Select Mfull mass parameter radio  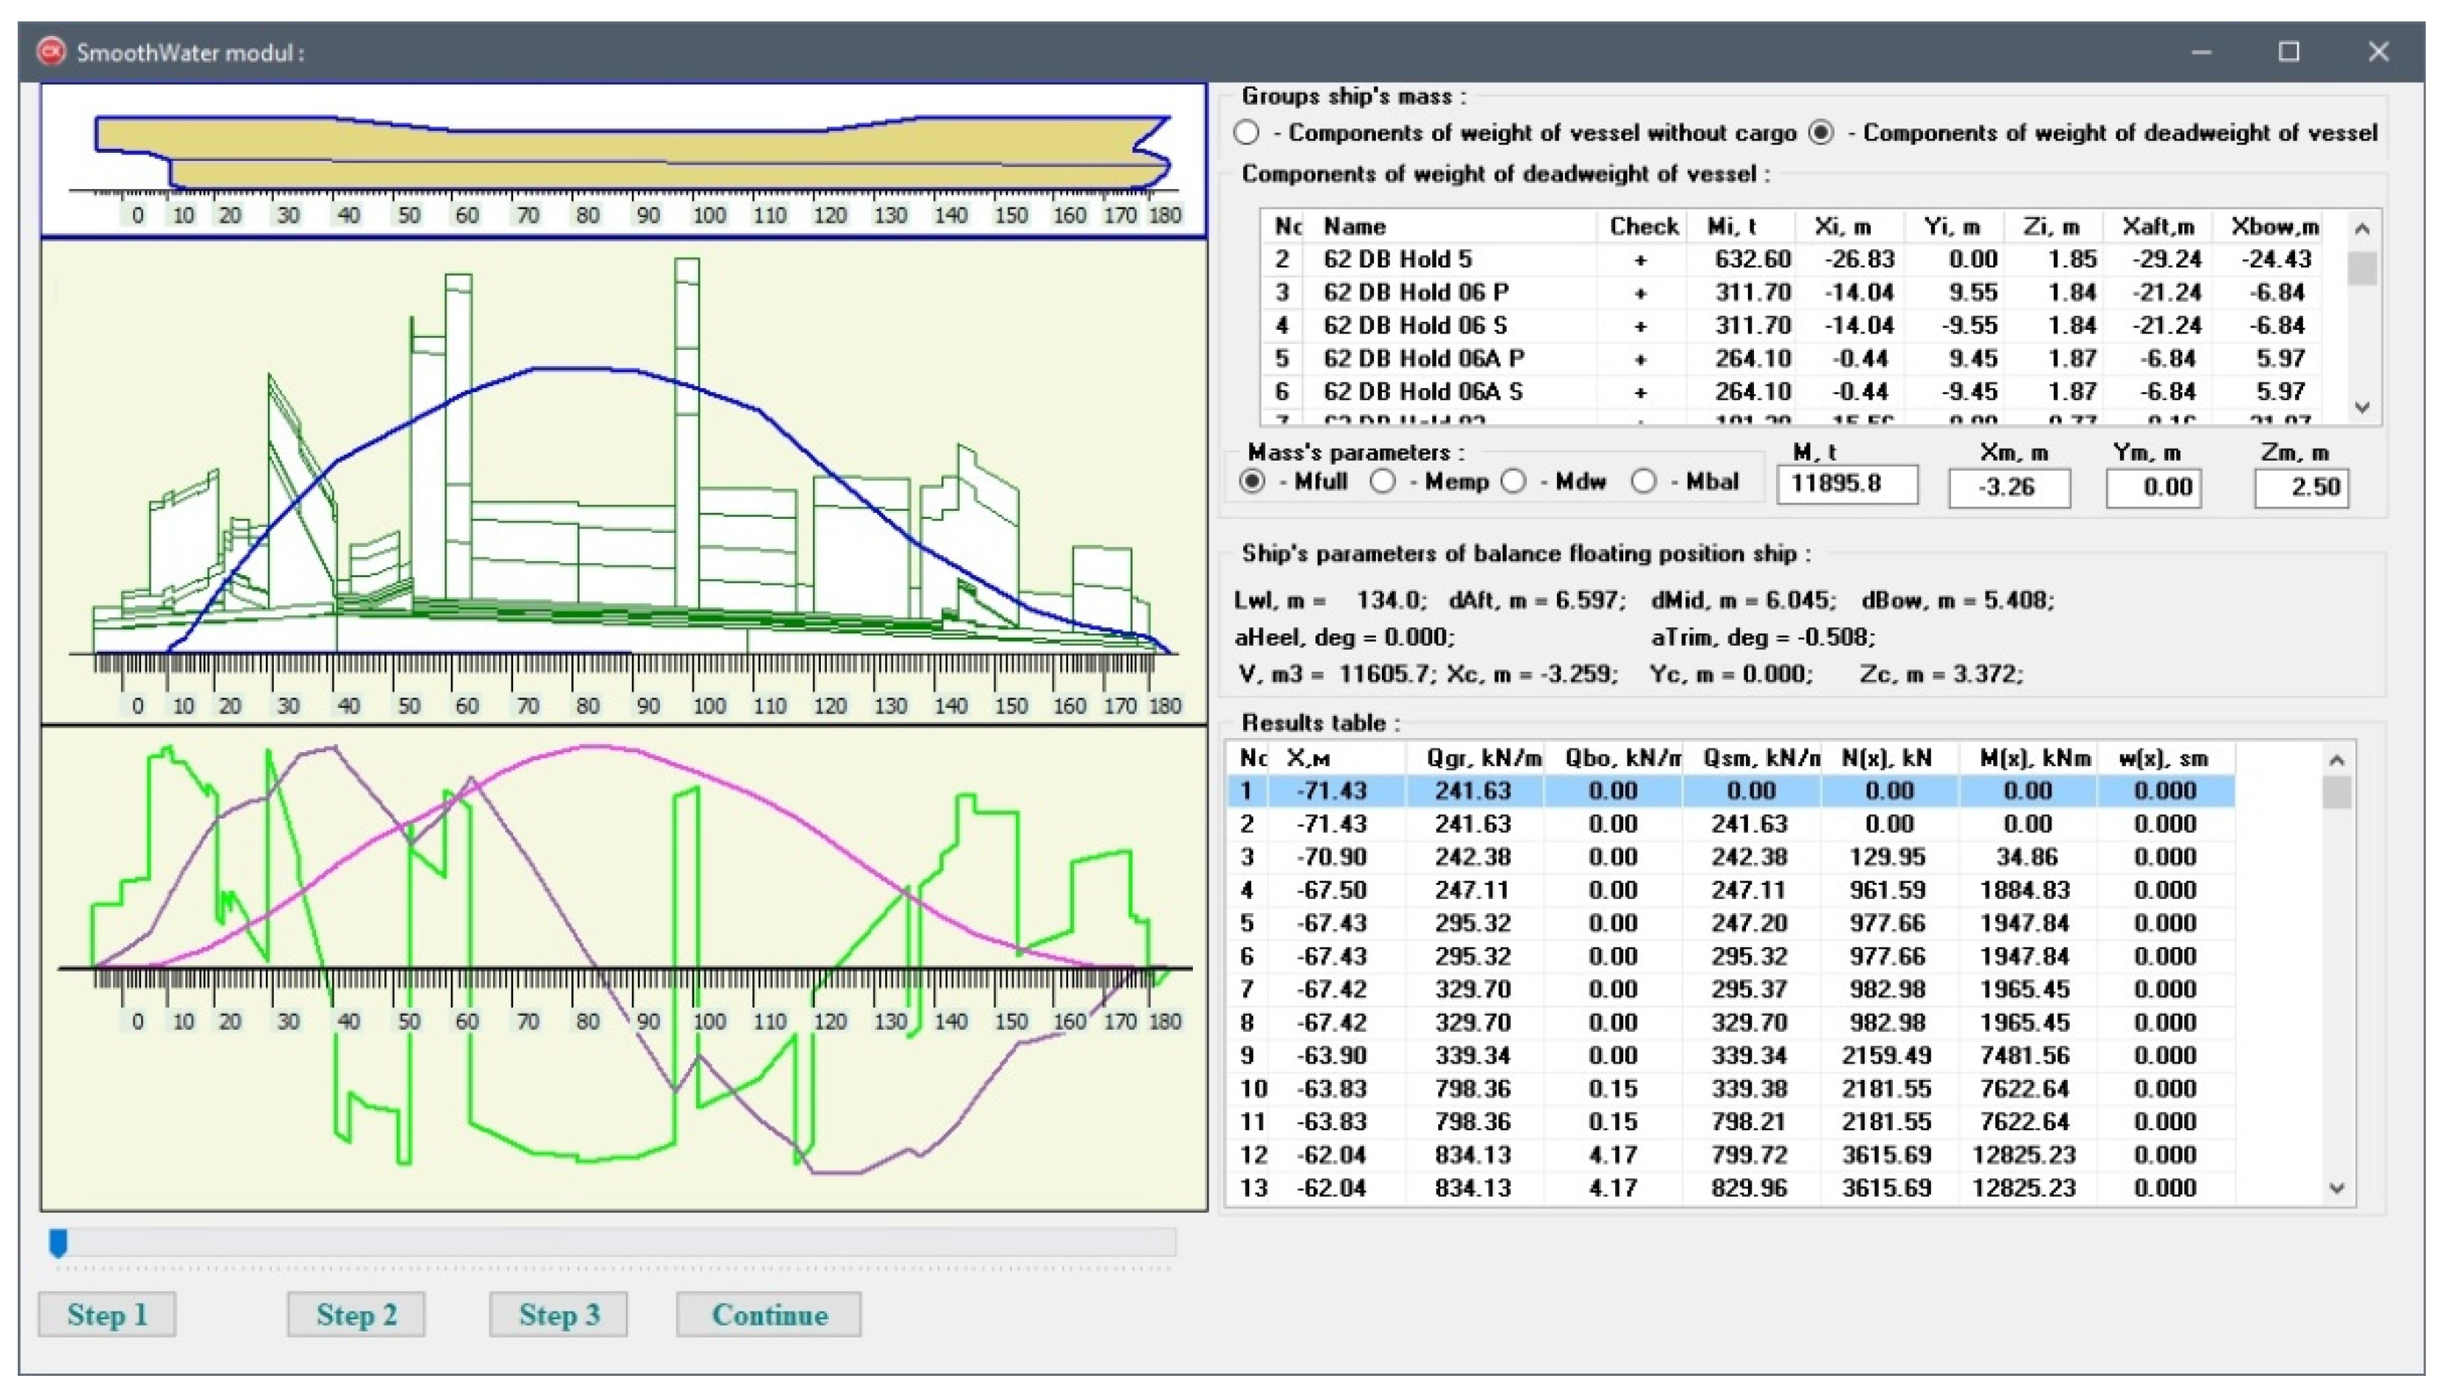(x=1252, y=482)
